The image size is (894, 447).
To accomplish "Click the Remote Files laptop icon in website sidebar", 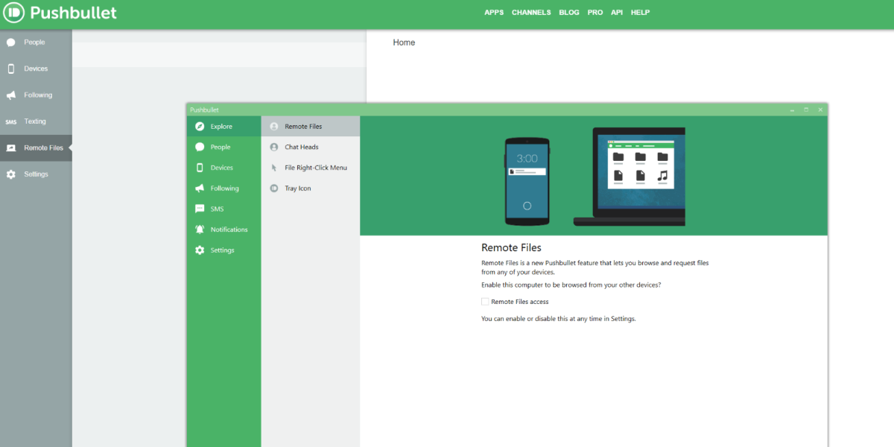I will click(x=10, y=148).
